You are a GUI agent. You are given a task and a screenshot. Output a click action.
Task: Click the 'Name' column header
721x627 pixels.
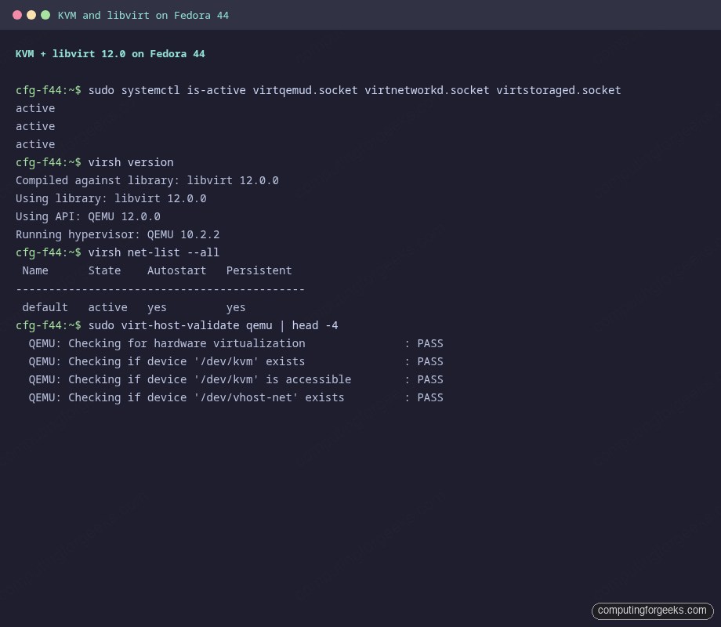pos(35,270)
